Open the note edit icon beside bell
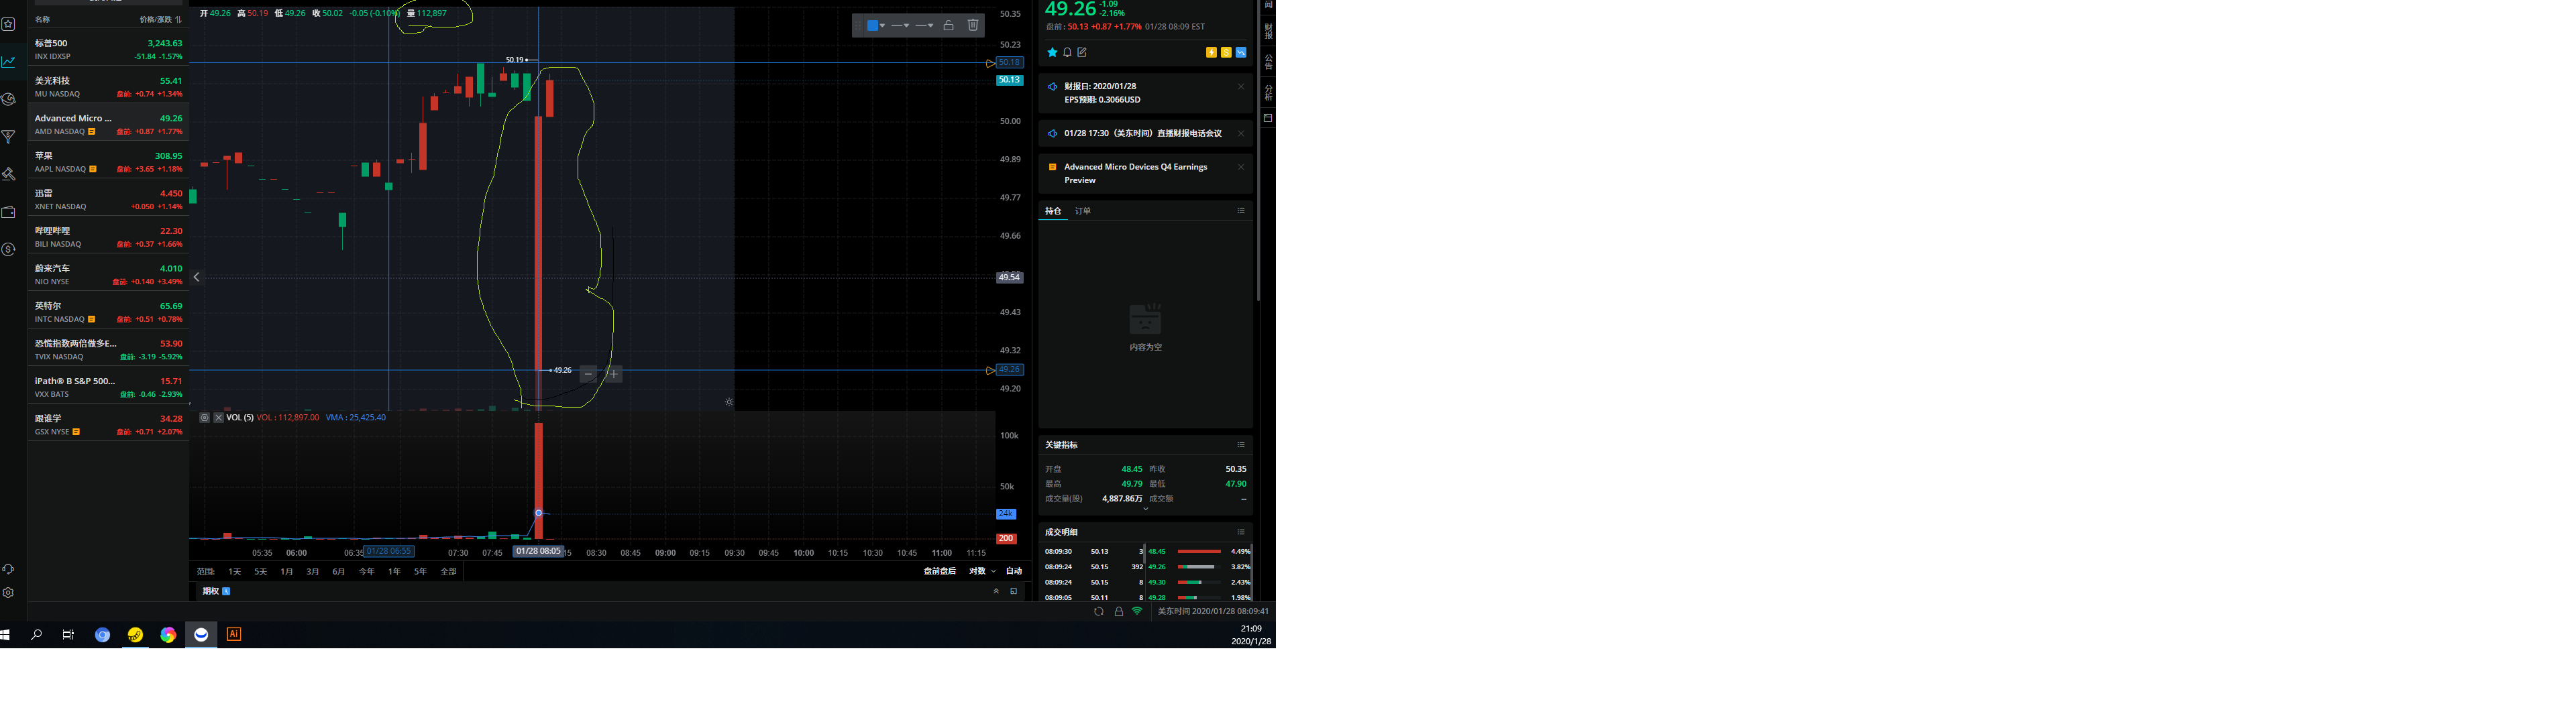The width and height of the screenshot is (2576, 724). (x=1082, y=52)
